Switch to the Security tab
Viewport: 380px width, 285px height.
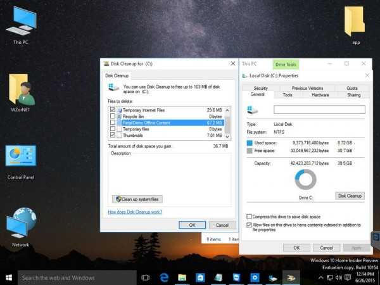[x=261, y=88]
